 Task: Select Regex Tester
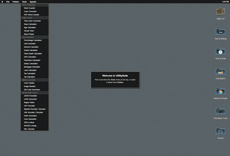coord(34,102)
